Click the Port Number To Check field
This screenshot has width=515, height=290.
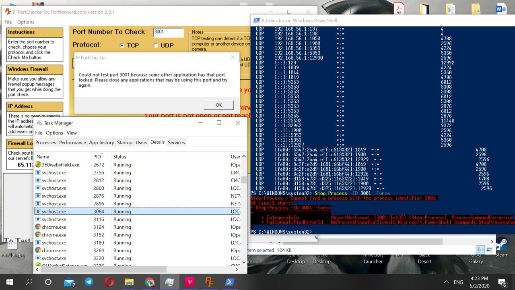pyautogui.click(x=168, y=32)
